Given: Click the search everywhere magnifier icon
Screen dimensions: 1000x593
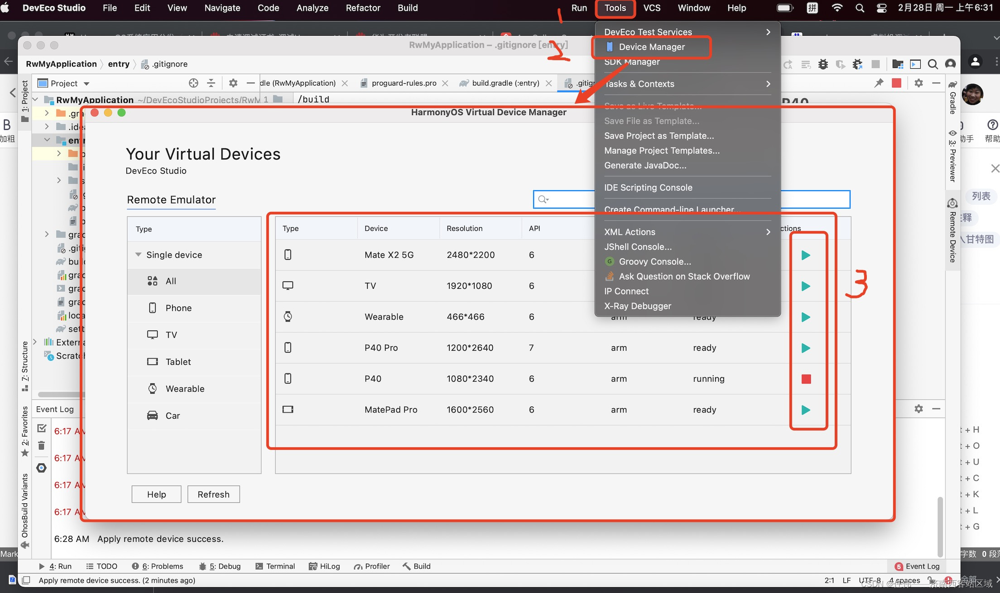Looking at the screenshot, I should pos(933,64).
